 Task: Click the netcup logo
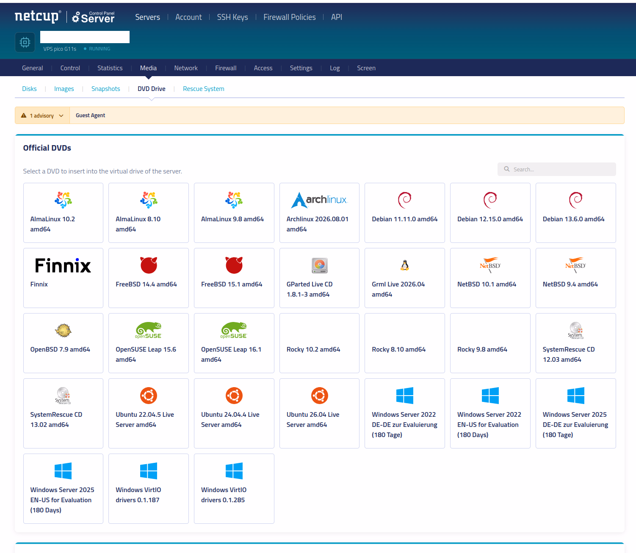pyautogui.click(x=38, y=17)
